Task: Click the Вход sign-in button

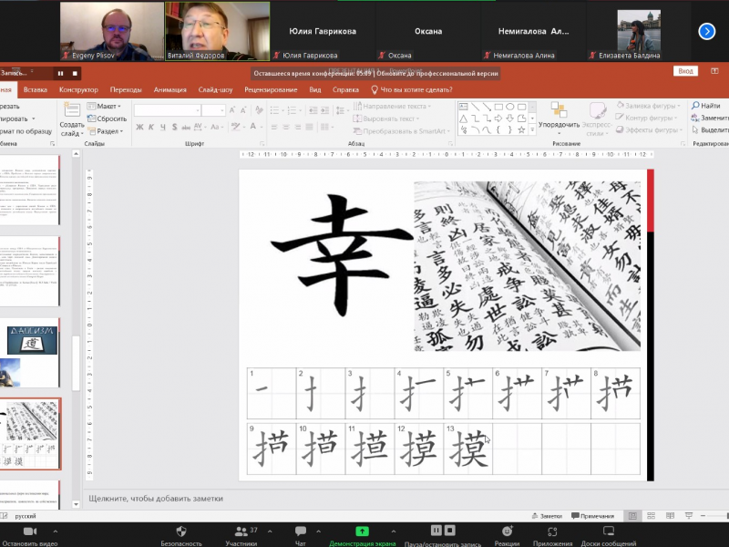Action: click(x=685, y=71)
